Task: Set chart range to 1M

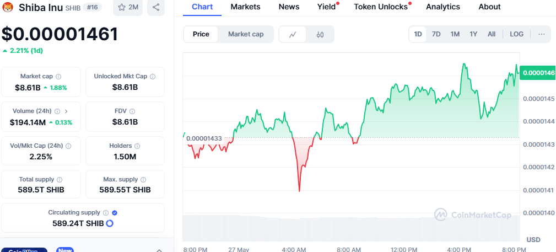Action: pos(455,34)
